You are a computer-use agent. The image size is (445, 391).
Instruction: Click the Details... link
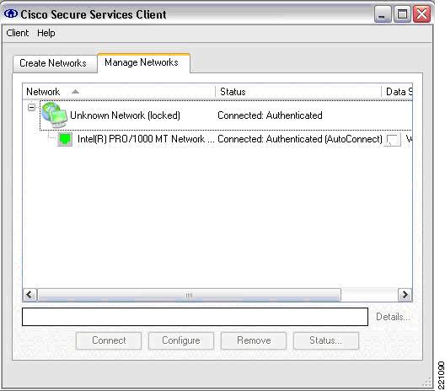pyautogui.click(x=393, y=317)
